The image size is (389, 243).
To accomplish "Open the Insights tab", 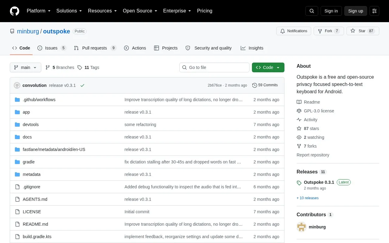I will [x=252, y=48].
